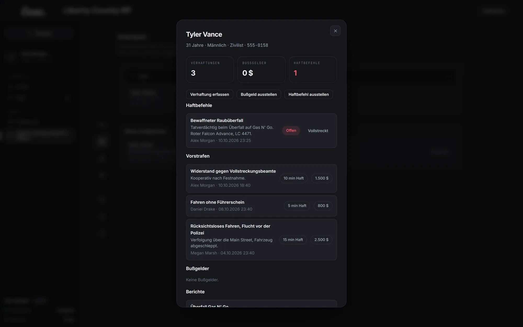
Task: Select the Rücksichtsloses Fahren, Flucht vor der Polizei record
Action: [261, 240]
